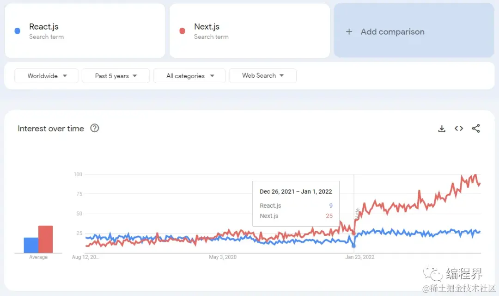The image size is (499, 296).
Task: Click the Interest over time heading
Action: (51, 129)
